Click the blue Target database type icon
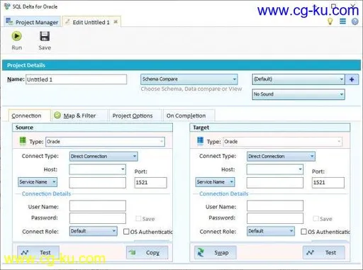 click(x=200, y=141)
